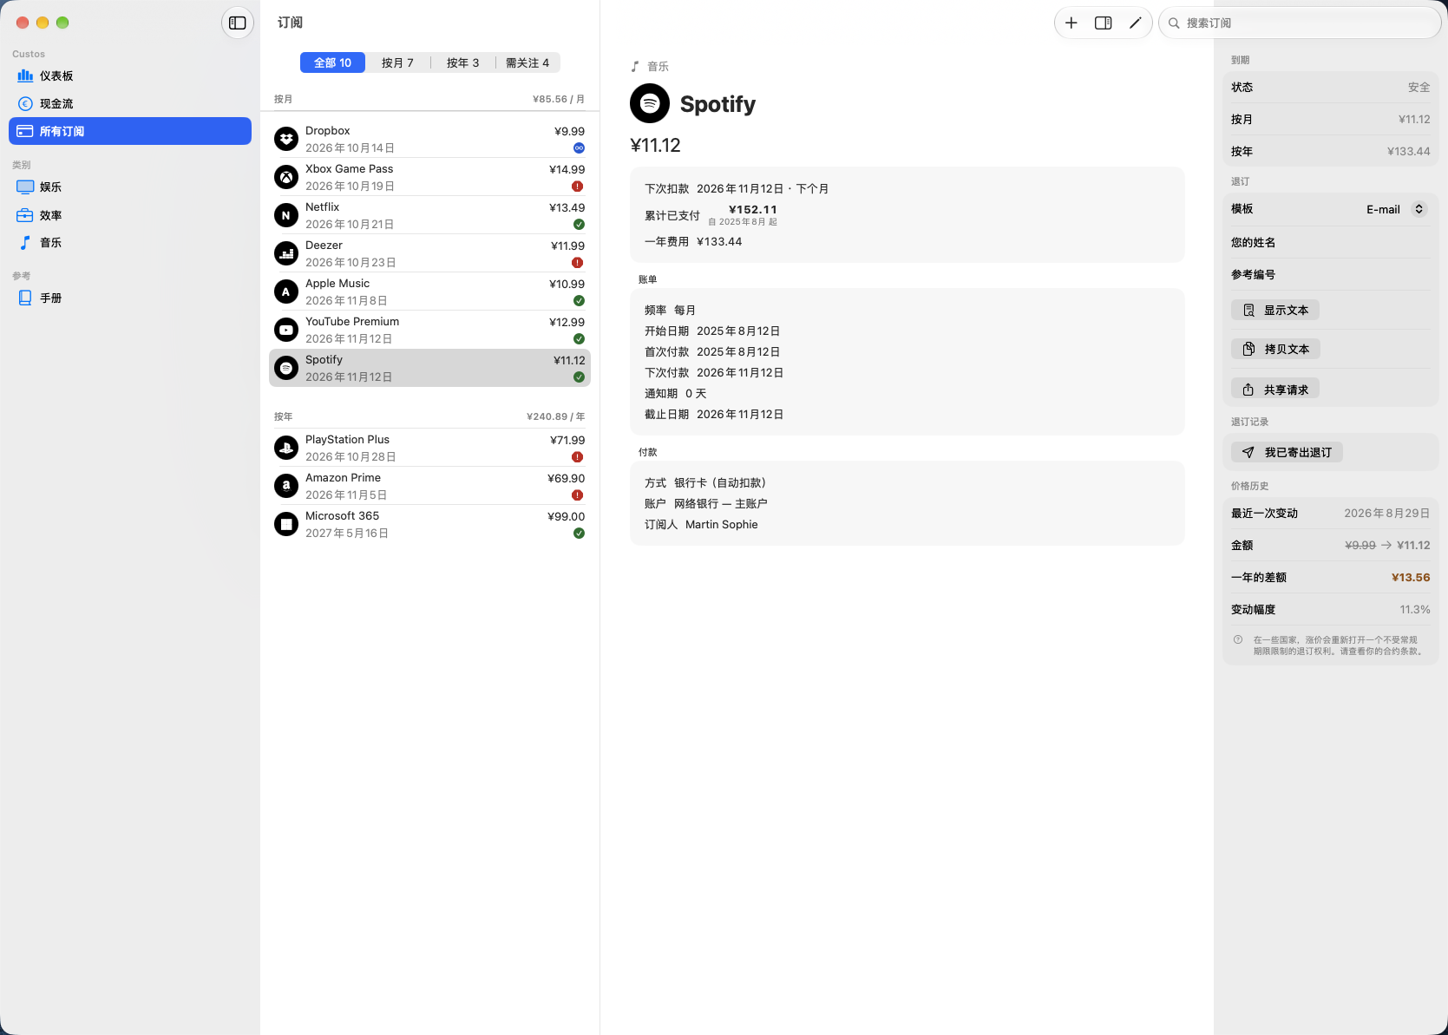
Task: Click the 我已寄出退订 button
Action: point(1287,452)
